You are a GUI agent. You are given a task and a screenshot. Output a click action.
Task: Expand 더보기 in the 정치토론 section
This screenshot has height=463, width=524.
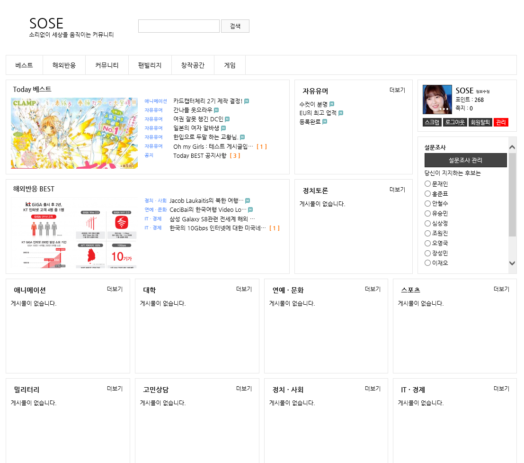click(x=397, y=190)
